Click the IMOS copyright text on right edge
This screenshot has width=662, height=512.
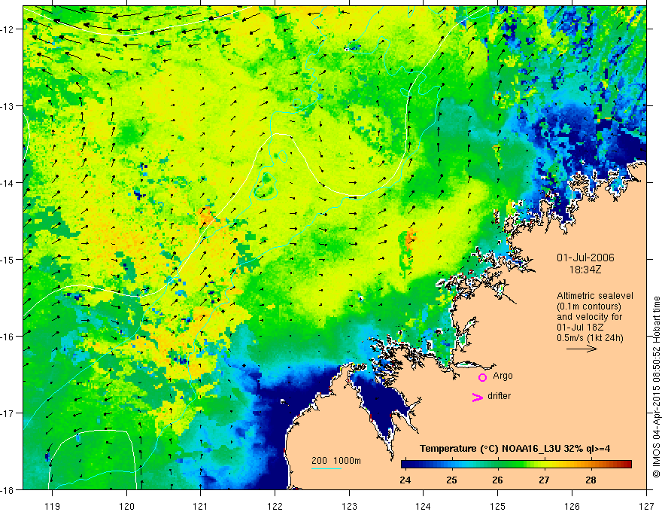(656, 387)
